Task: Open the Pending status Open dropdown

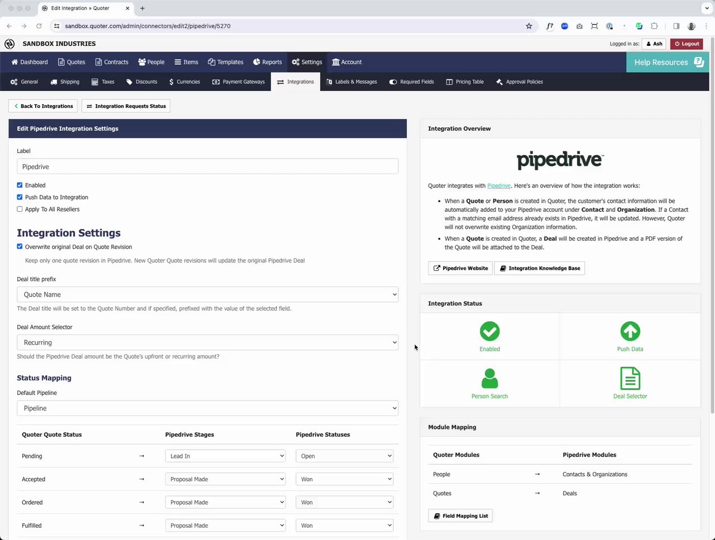Action: coord(344,456)
